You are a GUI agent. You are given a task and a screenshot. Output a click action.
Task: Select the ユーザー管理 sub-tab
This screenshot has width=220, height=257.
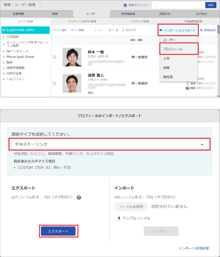tap(25, 21)
